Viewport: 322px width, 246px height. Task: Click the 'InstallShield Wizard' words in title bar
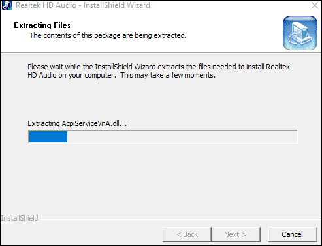click(117, 5)
